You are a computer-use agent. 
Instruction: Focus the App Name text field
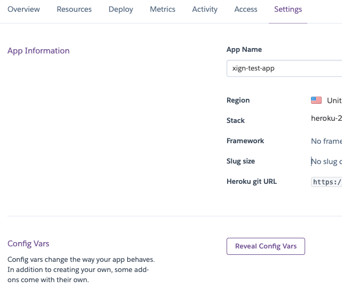(283, 68)
